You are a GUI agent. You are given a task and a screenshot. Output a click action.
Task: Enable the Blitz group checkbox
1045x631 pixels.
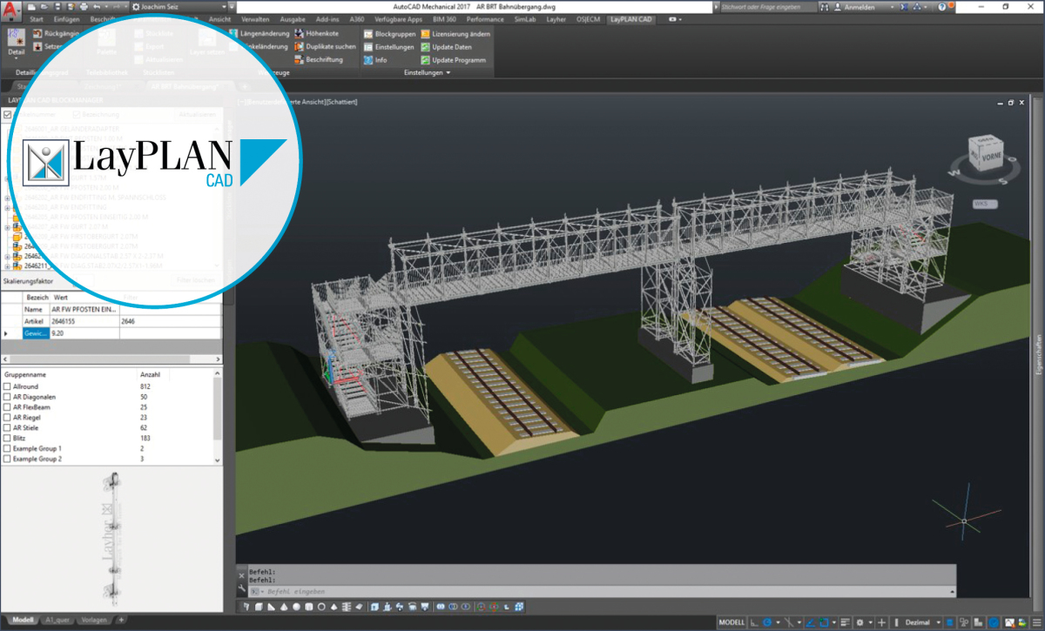tap(7, 437)
